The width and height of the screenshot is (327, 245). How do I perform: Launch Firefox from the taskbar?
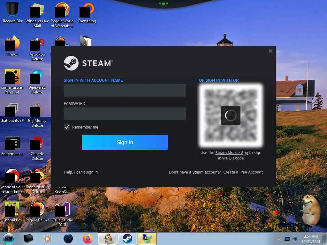[x=88, y=239]
